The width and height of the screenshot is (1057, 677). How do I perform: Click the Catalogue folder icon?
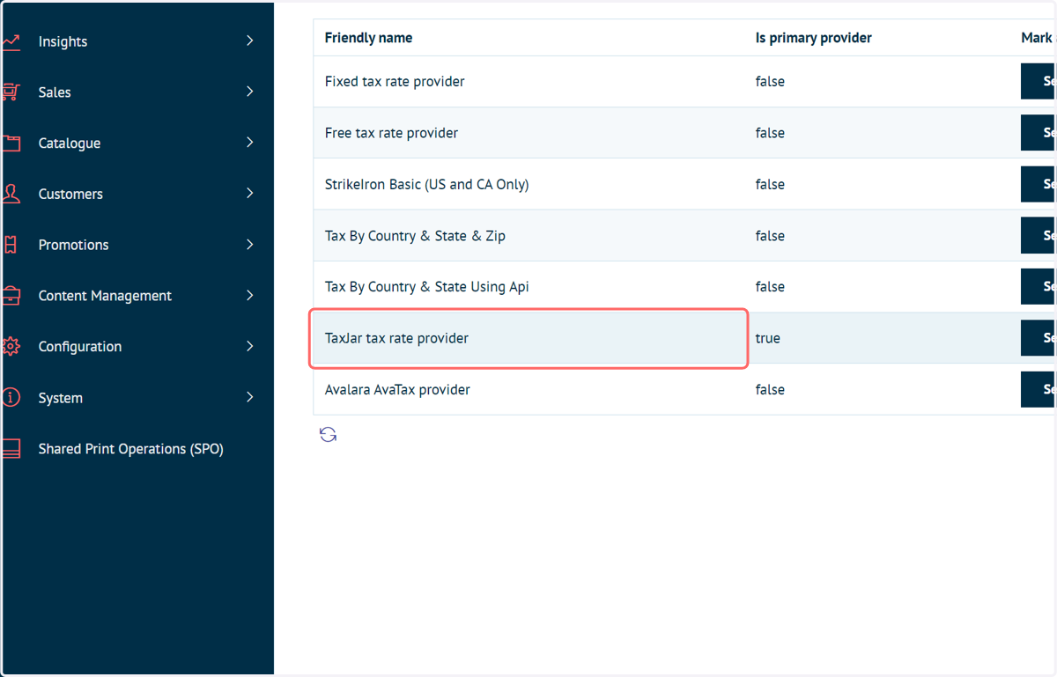11,143
